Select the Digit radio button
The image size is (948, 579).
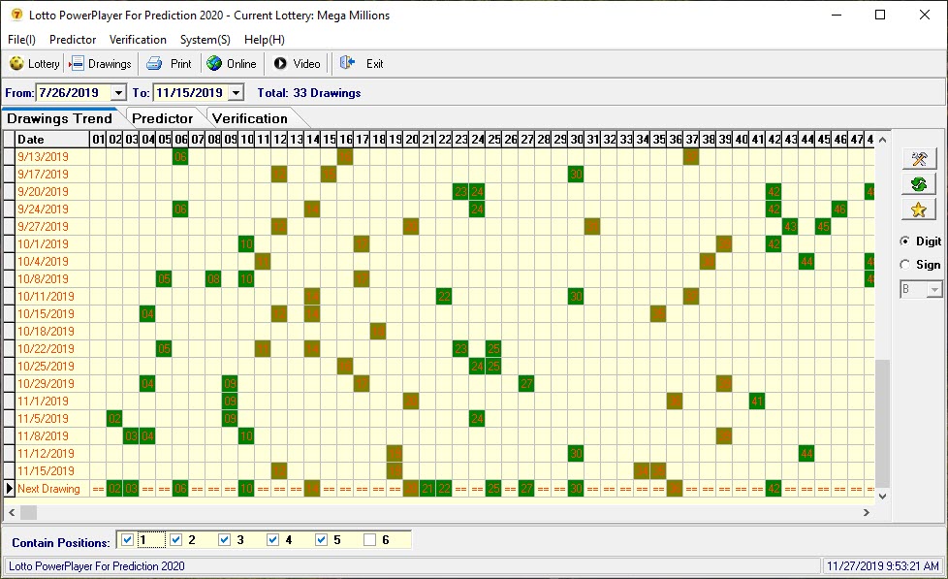pyautogui.click(x=904, y=241)
